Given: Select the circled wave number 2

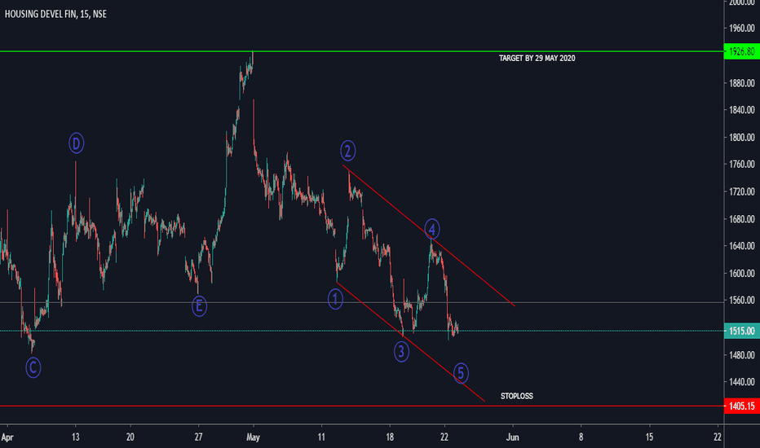Looking at the screenshot, I should tap(348, 151).
